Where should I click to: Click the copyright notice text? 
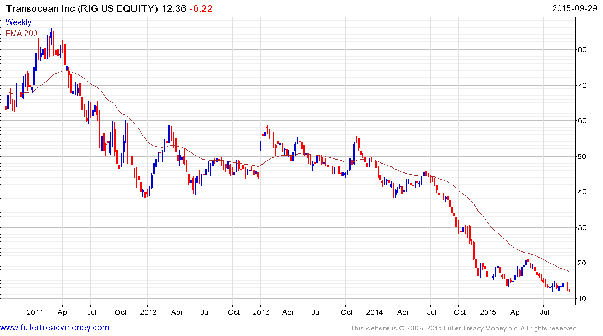pos(464,328)
